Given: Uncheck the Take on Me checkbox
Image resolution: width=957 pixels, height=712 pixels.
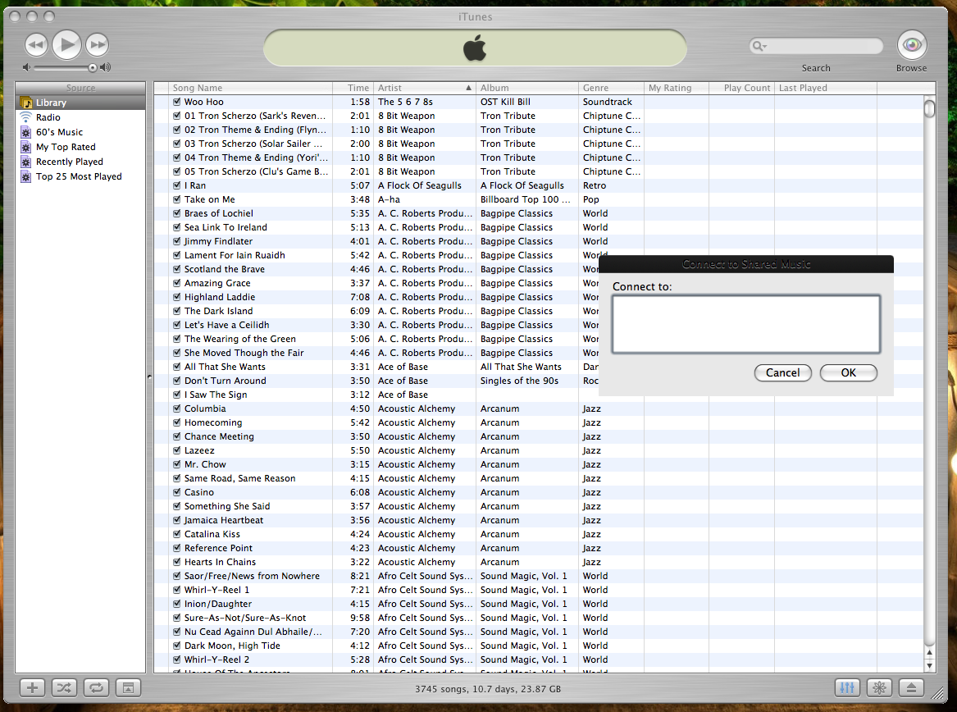Looking at the screenshot, I should 176,199.
